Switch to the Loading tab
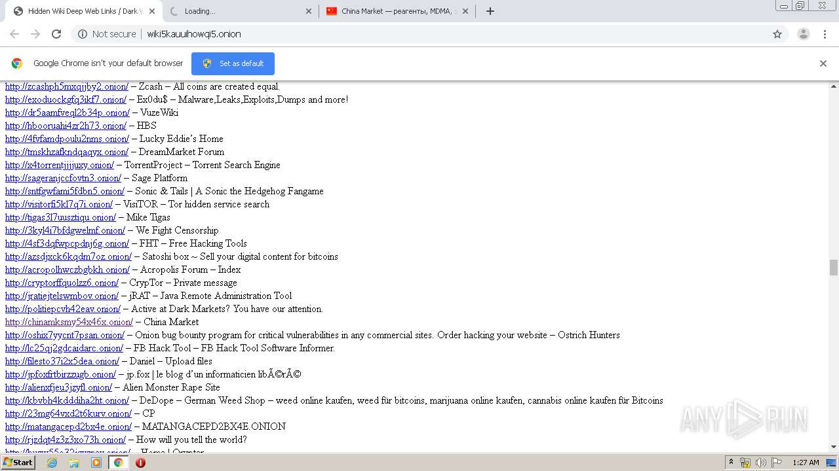This screenshot has width=839, height=471. (240, 11)
